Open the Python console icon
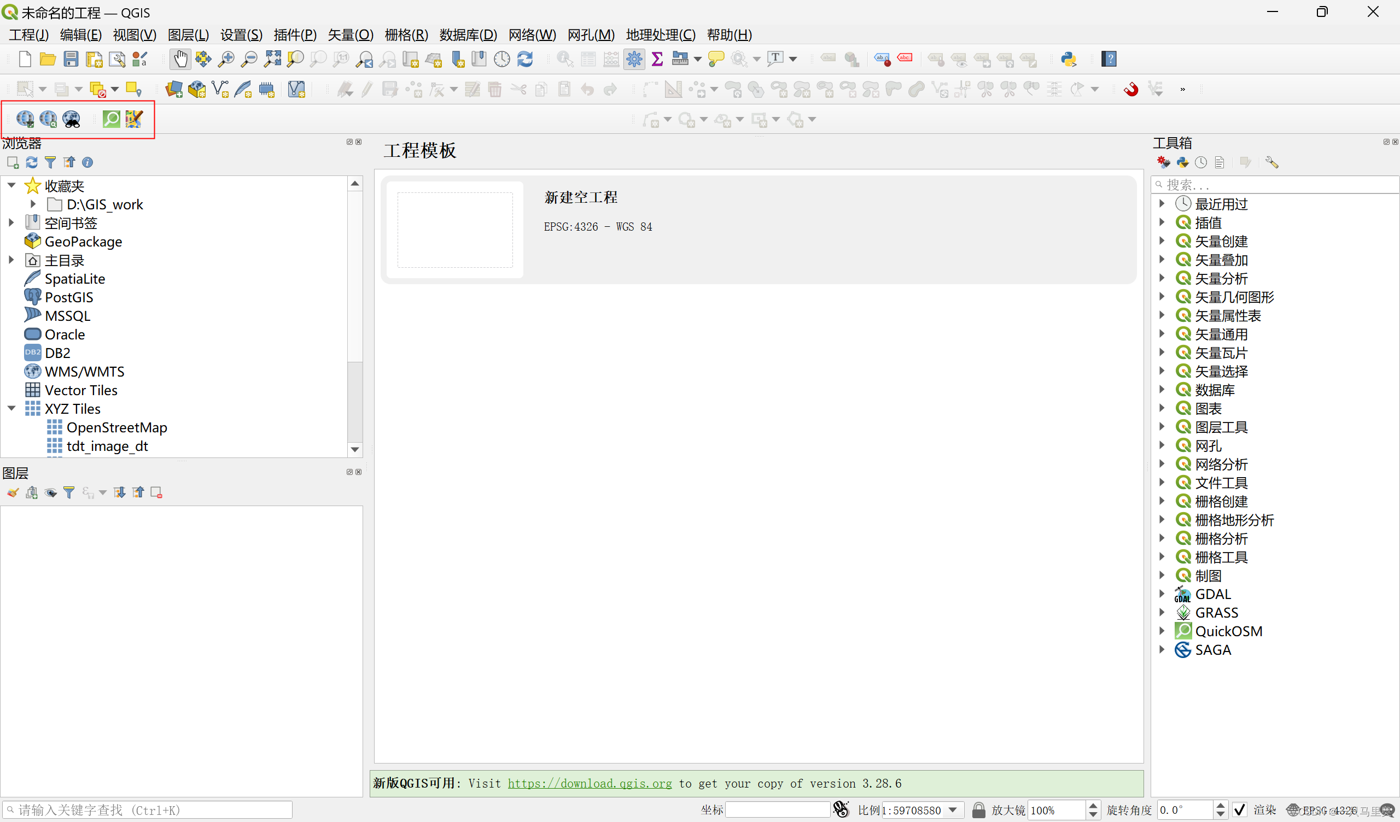 click(x=1069, y=59)
